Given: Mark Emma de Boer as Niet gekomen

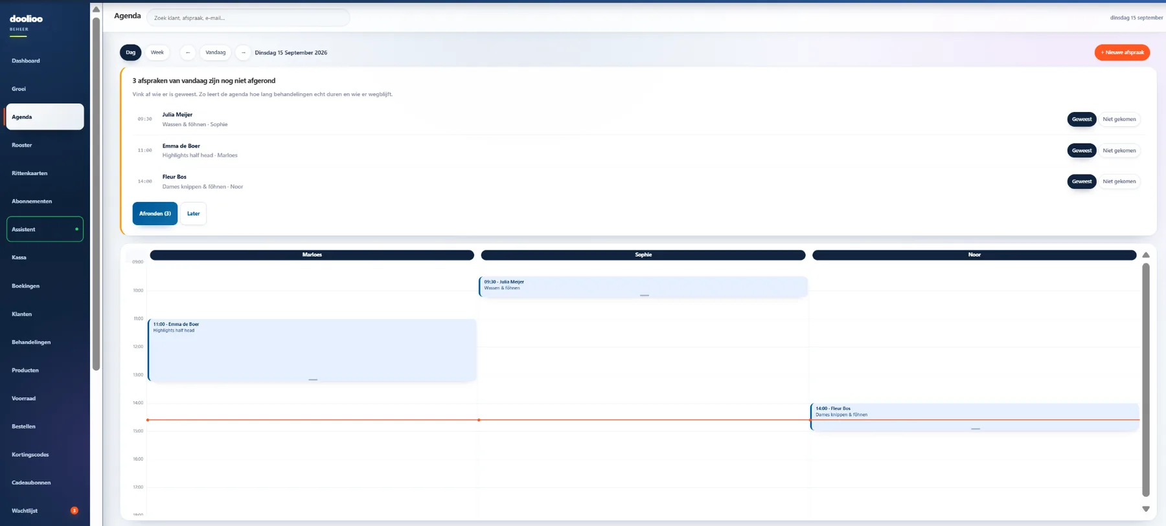Looking at the screenshot, I should pos(1119,150).
